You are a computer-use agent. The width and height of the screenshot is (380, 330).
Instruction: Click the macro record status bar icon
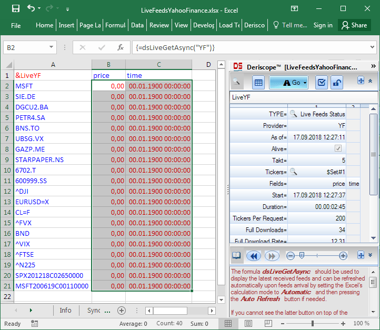tap(34, 324)
